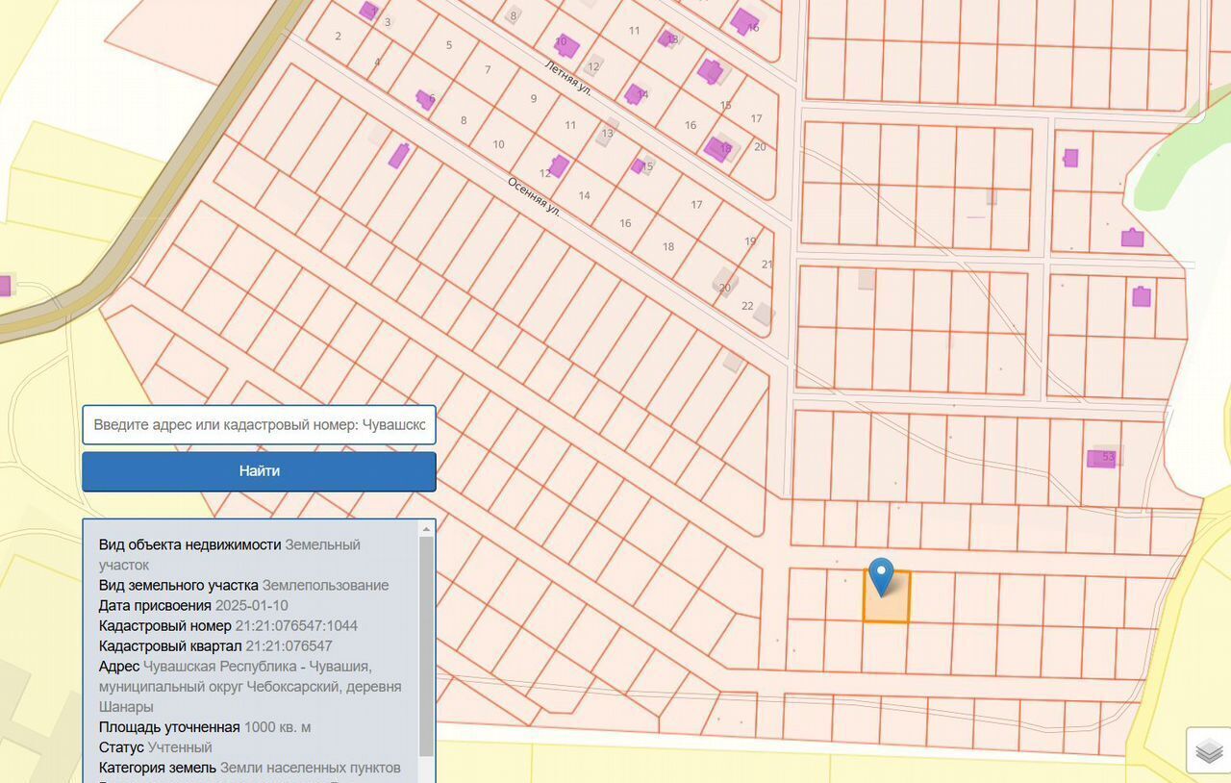Click the Статус Учтенный line
The image size is (1231, 783).
point(155,747)
